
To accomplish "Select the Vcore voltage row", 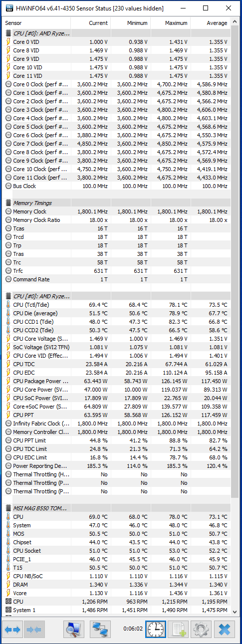I will click(x=118, y=593).
